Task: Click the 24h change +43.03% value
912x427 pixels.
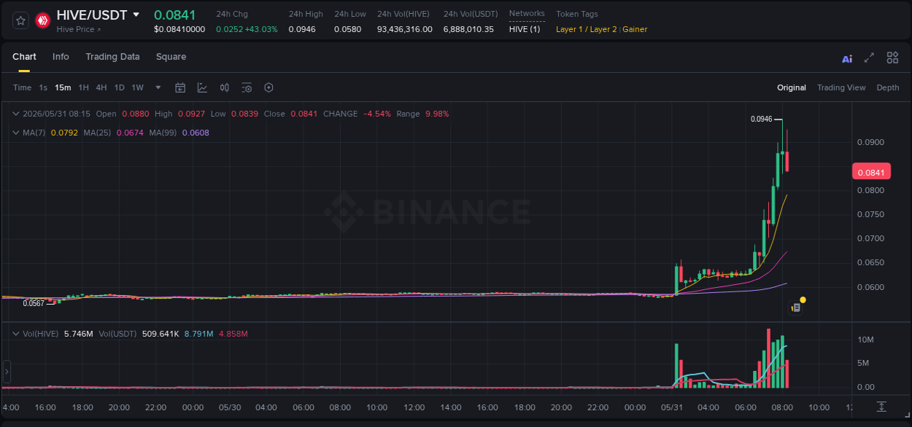Action: (261, 29)
